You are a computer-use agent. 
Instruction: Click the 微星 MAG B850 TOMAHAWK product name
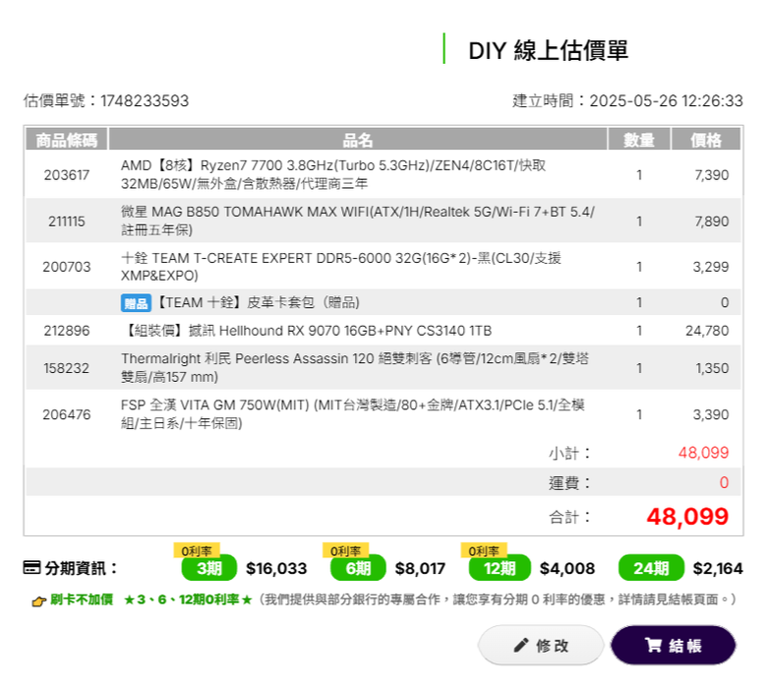358,220
